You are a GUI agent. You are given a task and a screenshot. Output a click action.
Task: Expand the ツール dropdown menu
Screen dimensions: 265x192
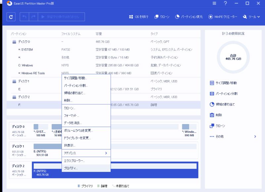point(251,17)
